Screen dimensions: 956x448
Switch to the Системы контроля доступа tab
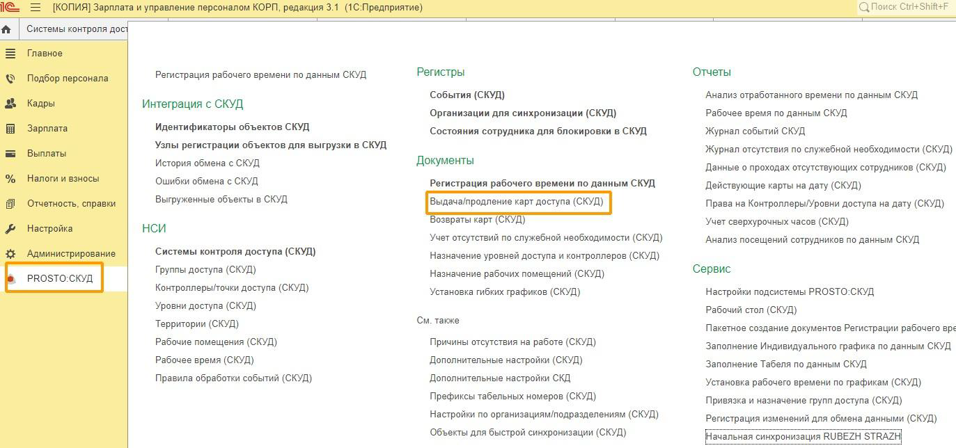point(77,29)
